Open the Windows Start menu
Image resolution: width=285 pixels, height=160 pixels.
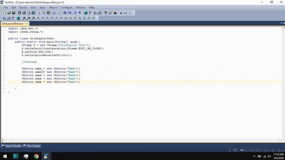pyautogui.click(x=5, y=156)
